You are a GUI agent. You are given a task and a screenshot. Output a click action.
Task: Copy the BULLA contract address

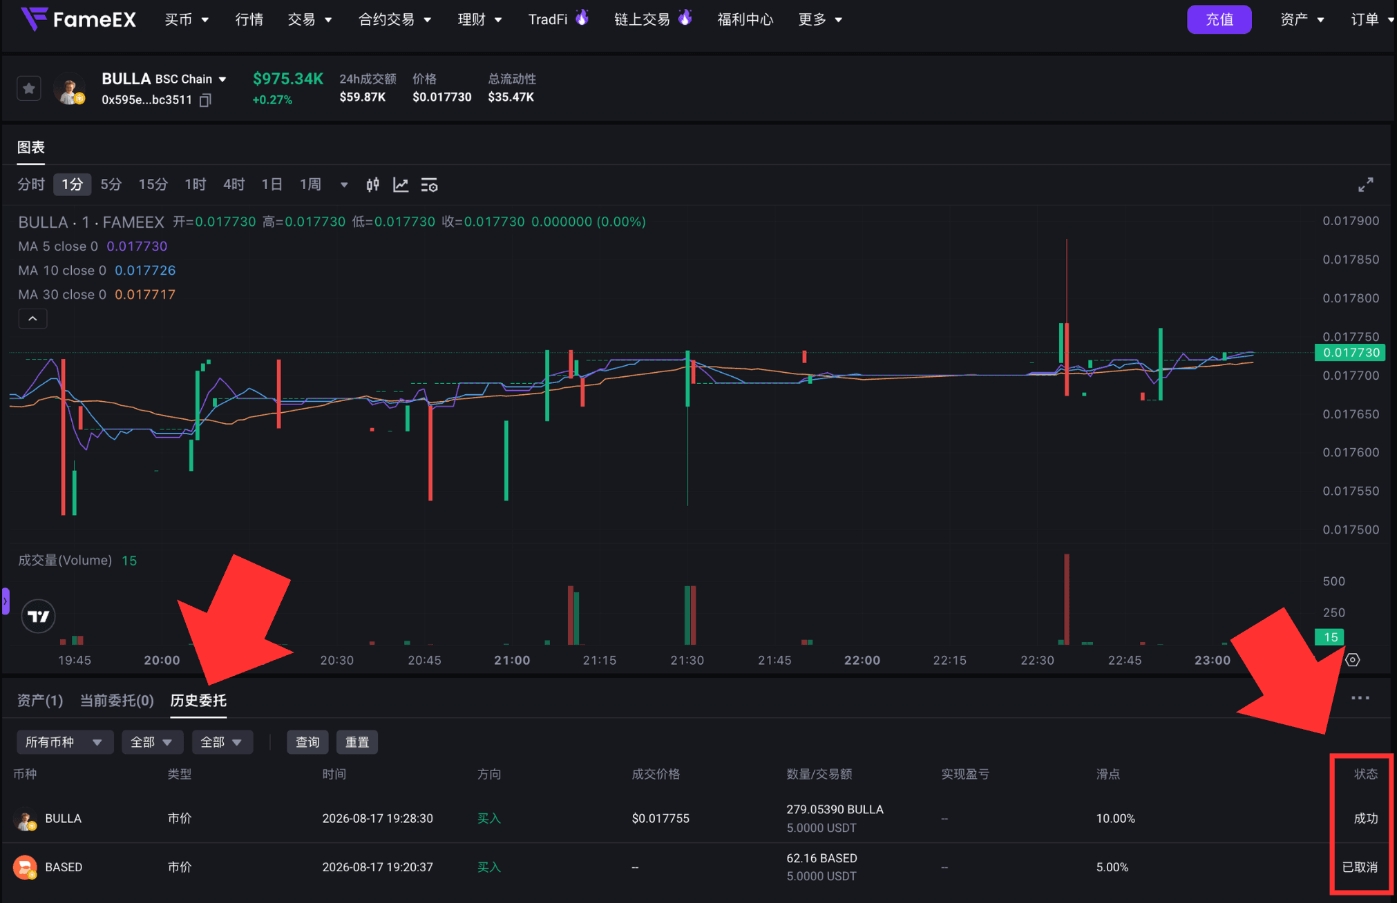[x=205, y=100]
